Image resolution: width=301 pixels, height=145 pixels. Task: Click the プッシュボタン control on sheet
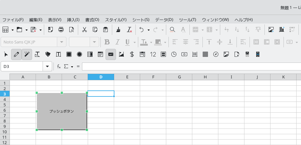[62, 111]
